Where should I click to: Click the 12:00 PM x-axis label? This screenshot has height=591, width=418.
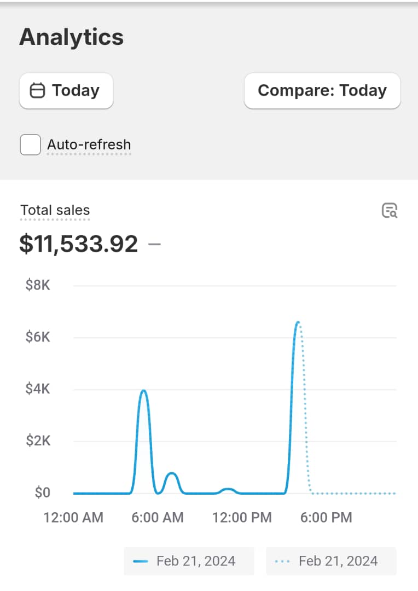(242, 518)
